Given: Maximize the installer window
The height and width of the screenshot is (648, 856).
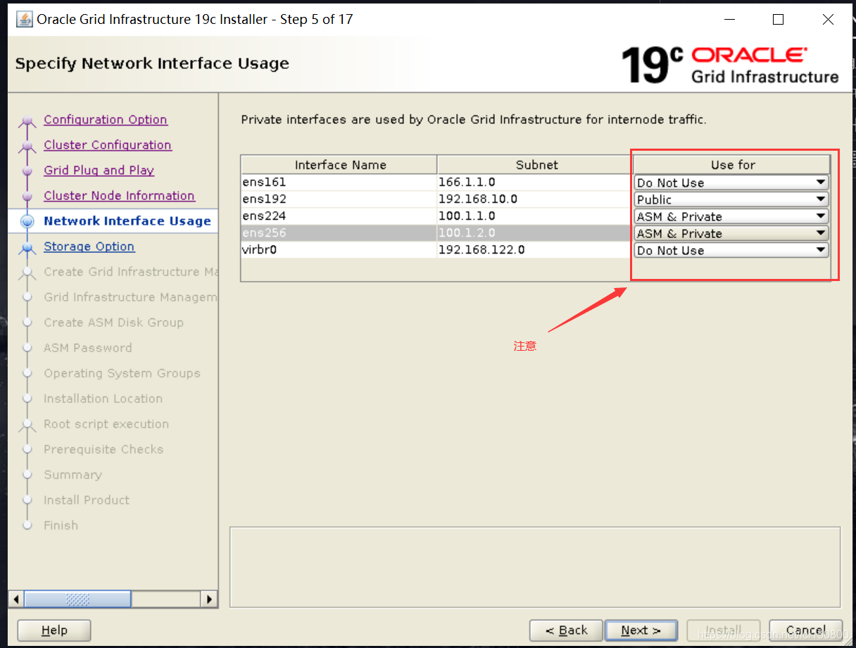Looking at the screenshot, I should [778, 20].
